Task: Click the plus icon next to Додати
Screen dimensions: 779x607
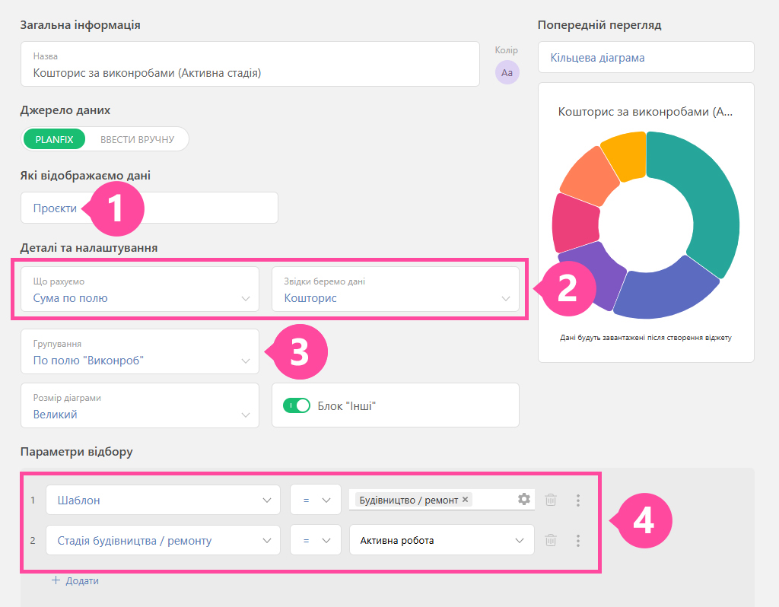Action: pos(56,580)
